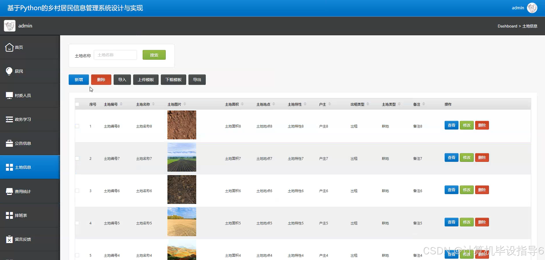The width and height of the screenshot is (545, 260).
Task: Click the lightbulb icon beside 居民
Action: pos(9,71)
